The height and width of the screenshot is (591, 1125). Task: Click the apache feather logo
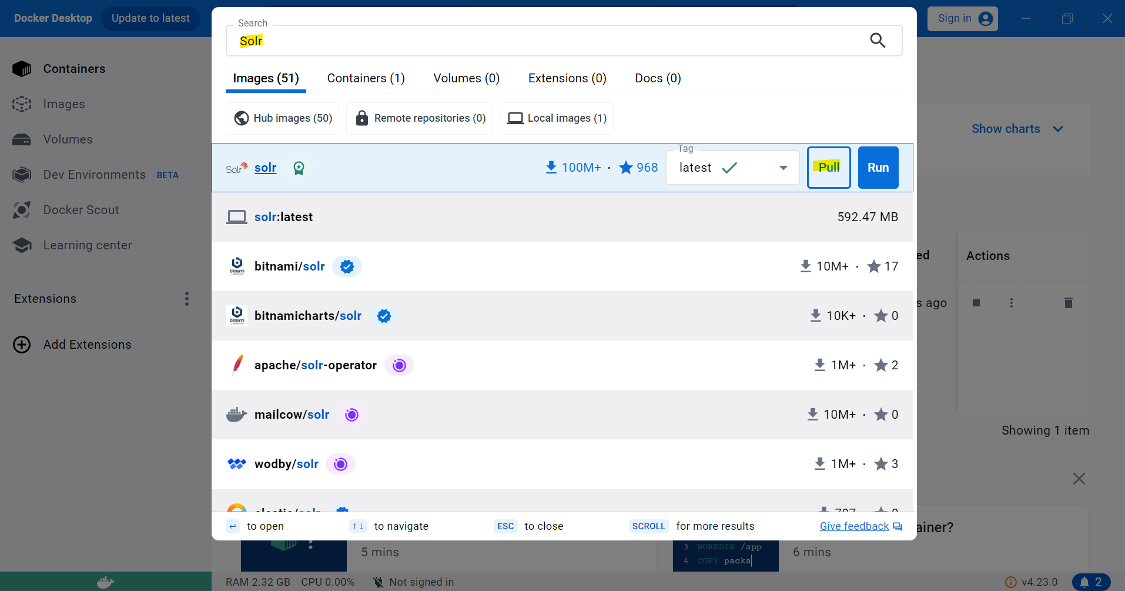(237, 365)
